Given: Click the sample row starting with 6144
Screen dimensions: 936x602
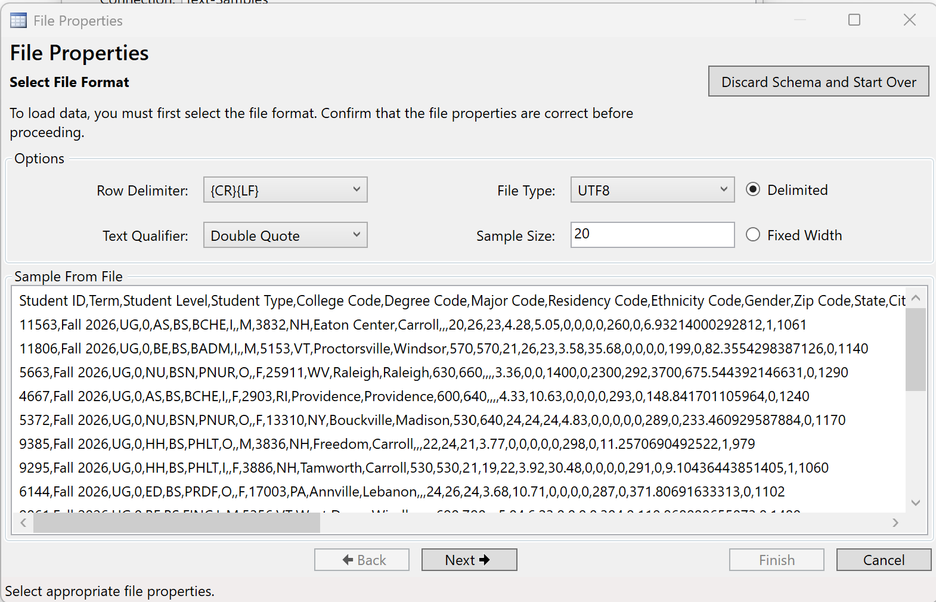Looking at the screenshot, I should coord(402,492).
